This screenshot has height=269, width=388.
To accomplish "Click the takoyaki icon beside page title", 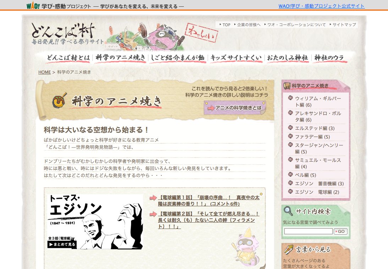I will [59, 101].
